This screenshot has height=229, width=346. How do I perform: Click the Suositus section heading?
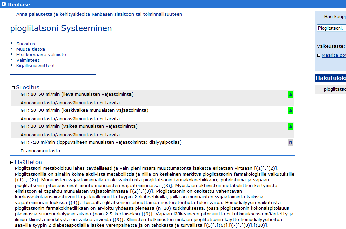28,87
